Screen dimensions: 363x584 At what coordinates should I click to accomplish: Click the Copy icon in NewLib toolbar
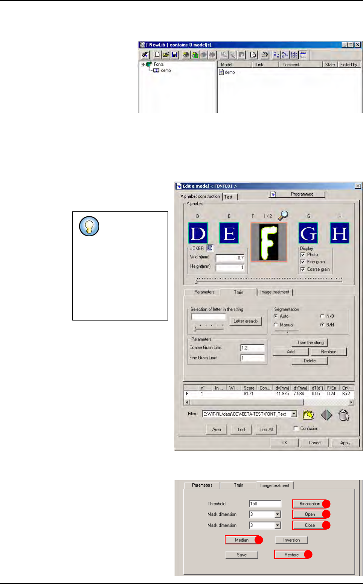coord(224,55)
